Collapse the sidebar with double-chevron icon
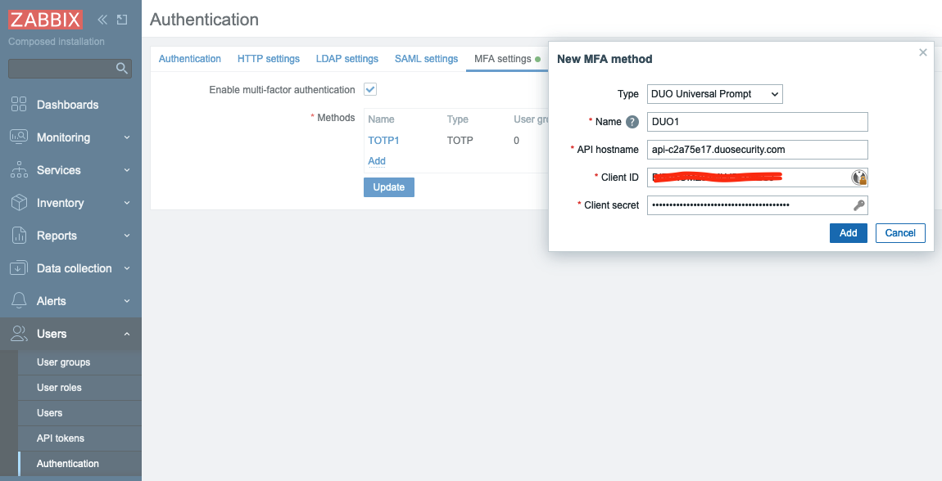Image resolution: width=942 pixels, height=481 pixels. tap(102, 20)
